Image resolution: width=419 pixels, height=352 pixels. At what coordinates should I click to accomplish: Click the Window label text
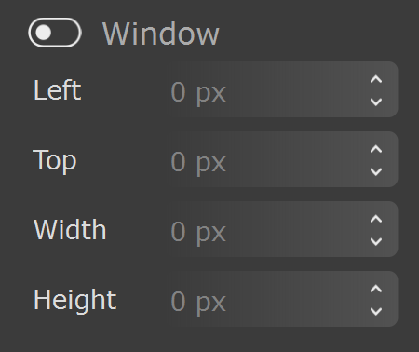[x=161, y=34]
